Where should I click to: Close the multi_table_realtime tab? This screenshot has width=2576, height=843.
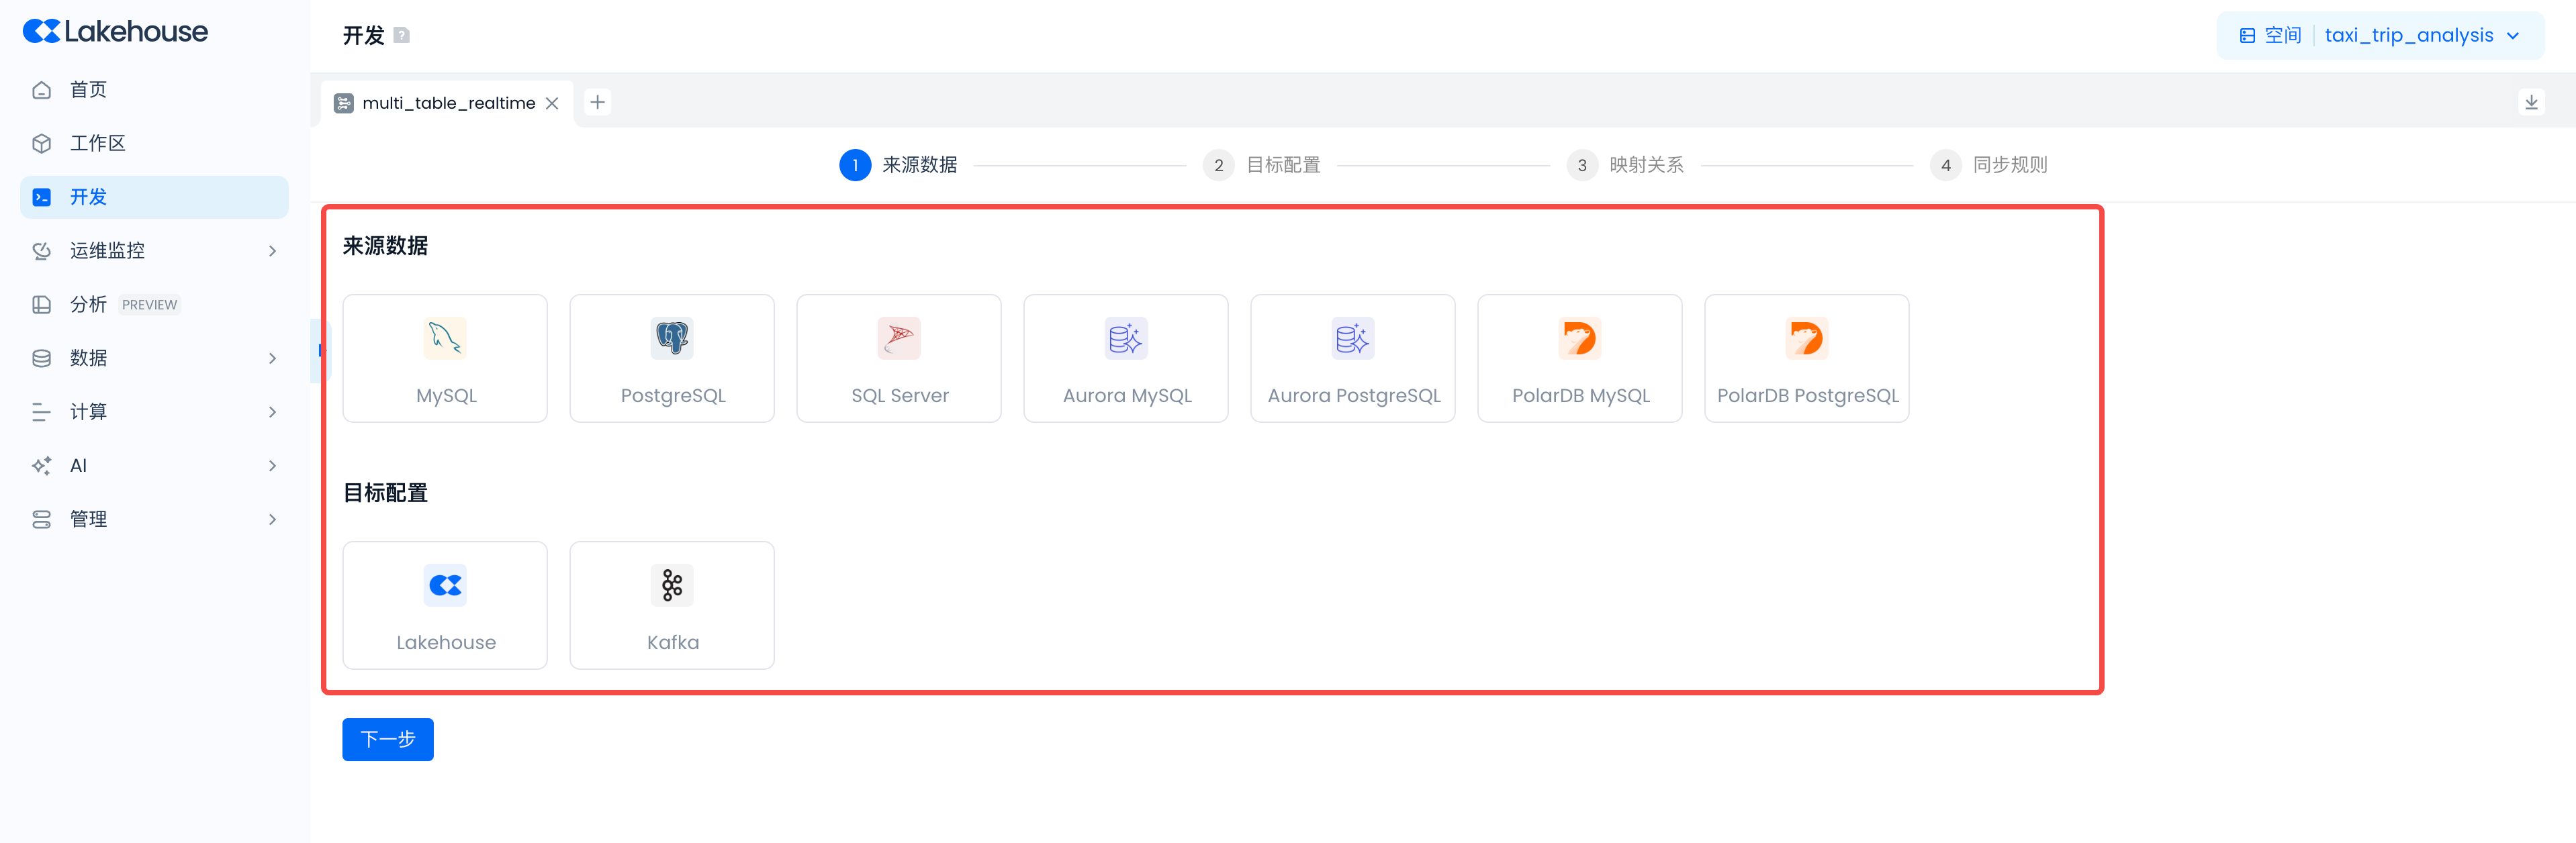point(552,103)
